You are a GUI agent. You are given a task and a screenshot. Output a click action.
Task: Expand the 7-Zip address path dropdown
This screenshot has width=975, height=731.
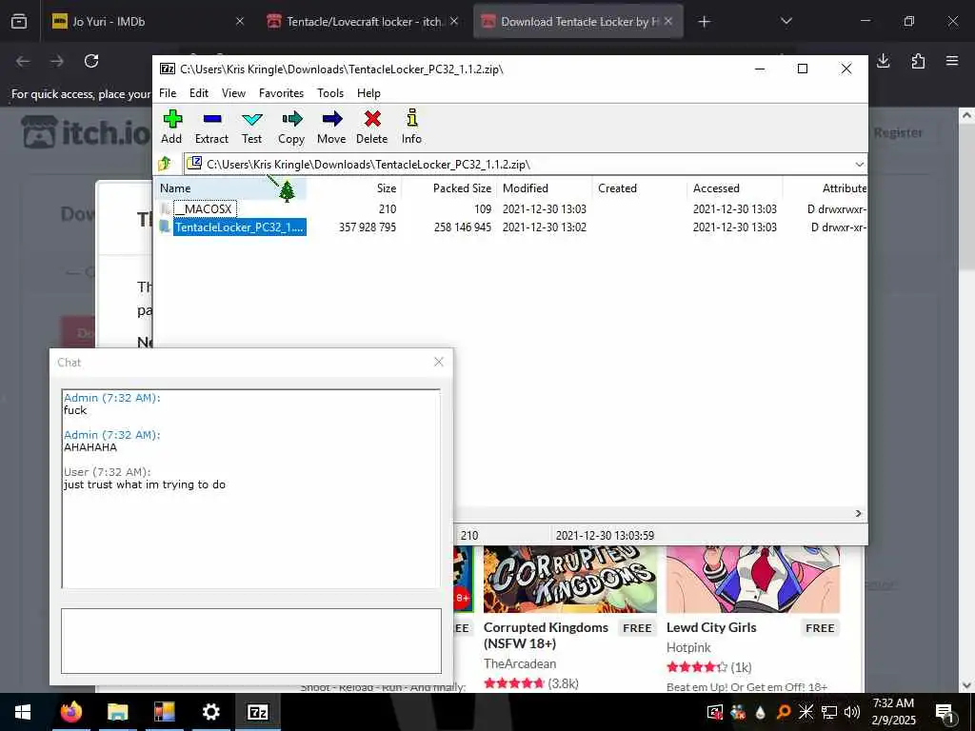(x=860, y=165)
